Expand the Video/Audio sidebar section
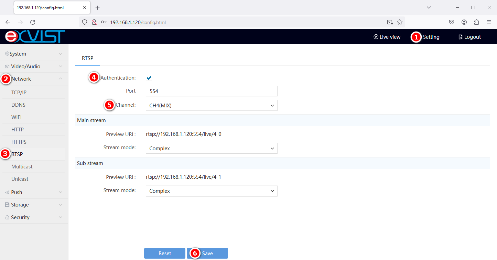This screenshot has height=260, width=497. pos(34,66)
